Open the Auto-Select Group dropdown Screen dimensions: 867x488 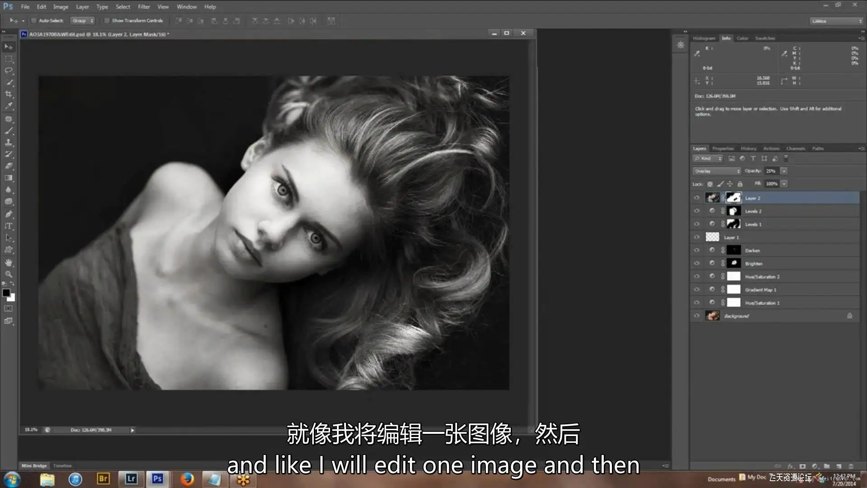point(82,21)
